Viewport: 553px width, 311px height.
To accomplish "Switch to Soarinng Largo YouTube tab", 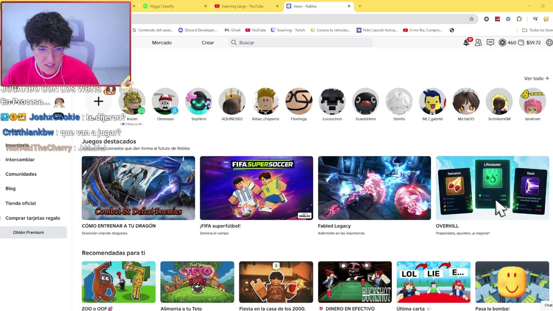I will click(246, 6).
